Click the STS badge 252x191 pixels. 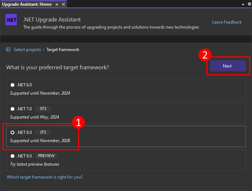coord(43,109)
